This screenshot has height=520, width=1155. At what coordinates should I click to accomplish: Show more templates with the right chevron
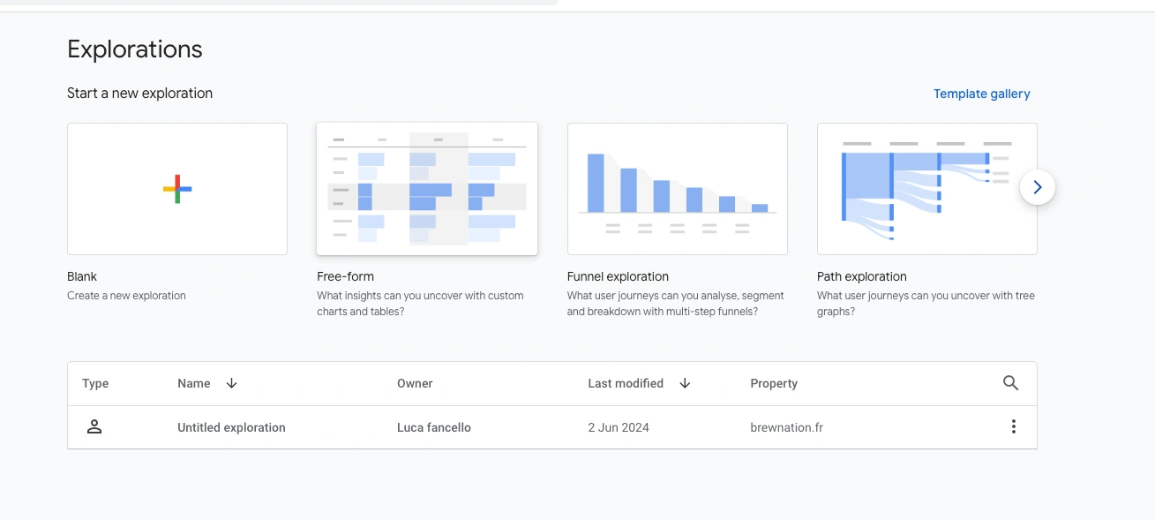point(1038,187)
